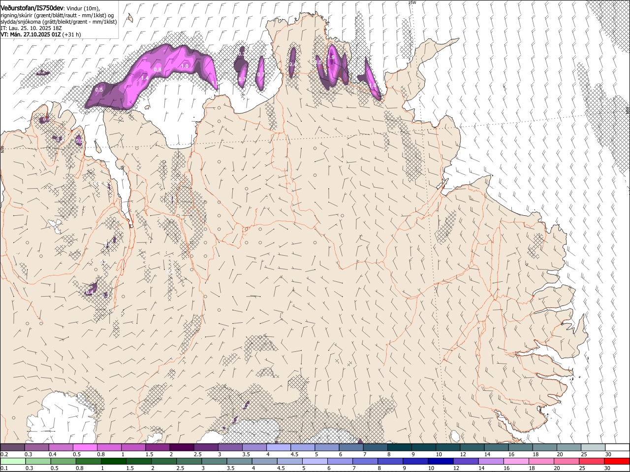Screen dimensions: 630x472
Task: Click the 'IT: Lau. 25. 10. 2025 18Z' line
Action: (31, 28)
